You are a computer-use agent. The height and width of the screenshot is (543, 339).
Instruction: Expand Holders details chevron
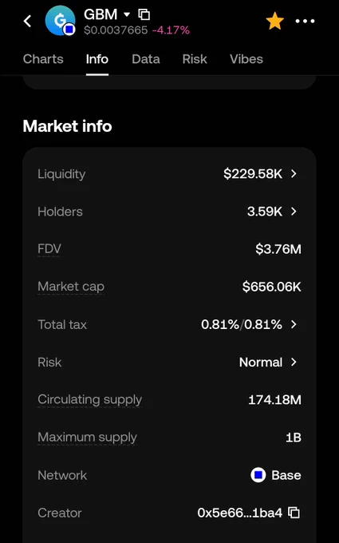click(294, 212)
